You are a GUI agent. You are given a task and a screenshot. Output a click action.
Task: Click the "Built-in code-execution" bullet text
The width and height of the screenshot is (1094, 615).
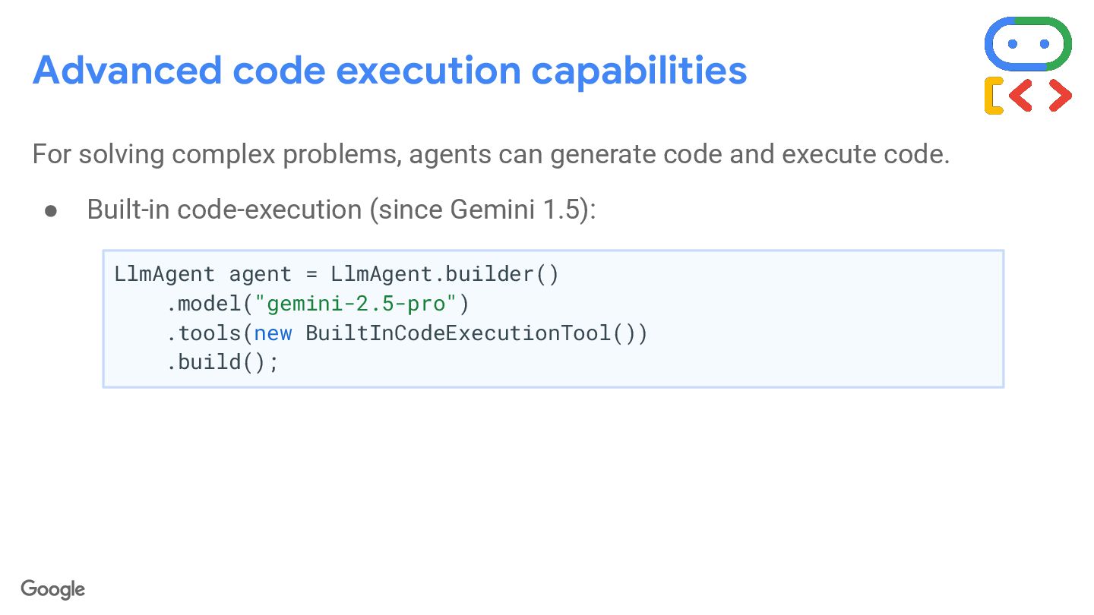(x=224, y=209)
